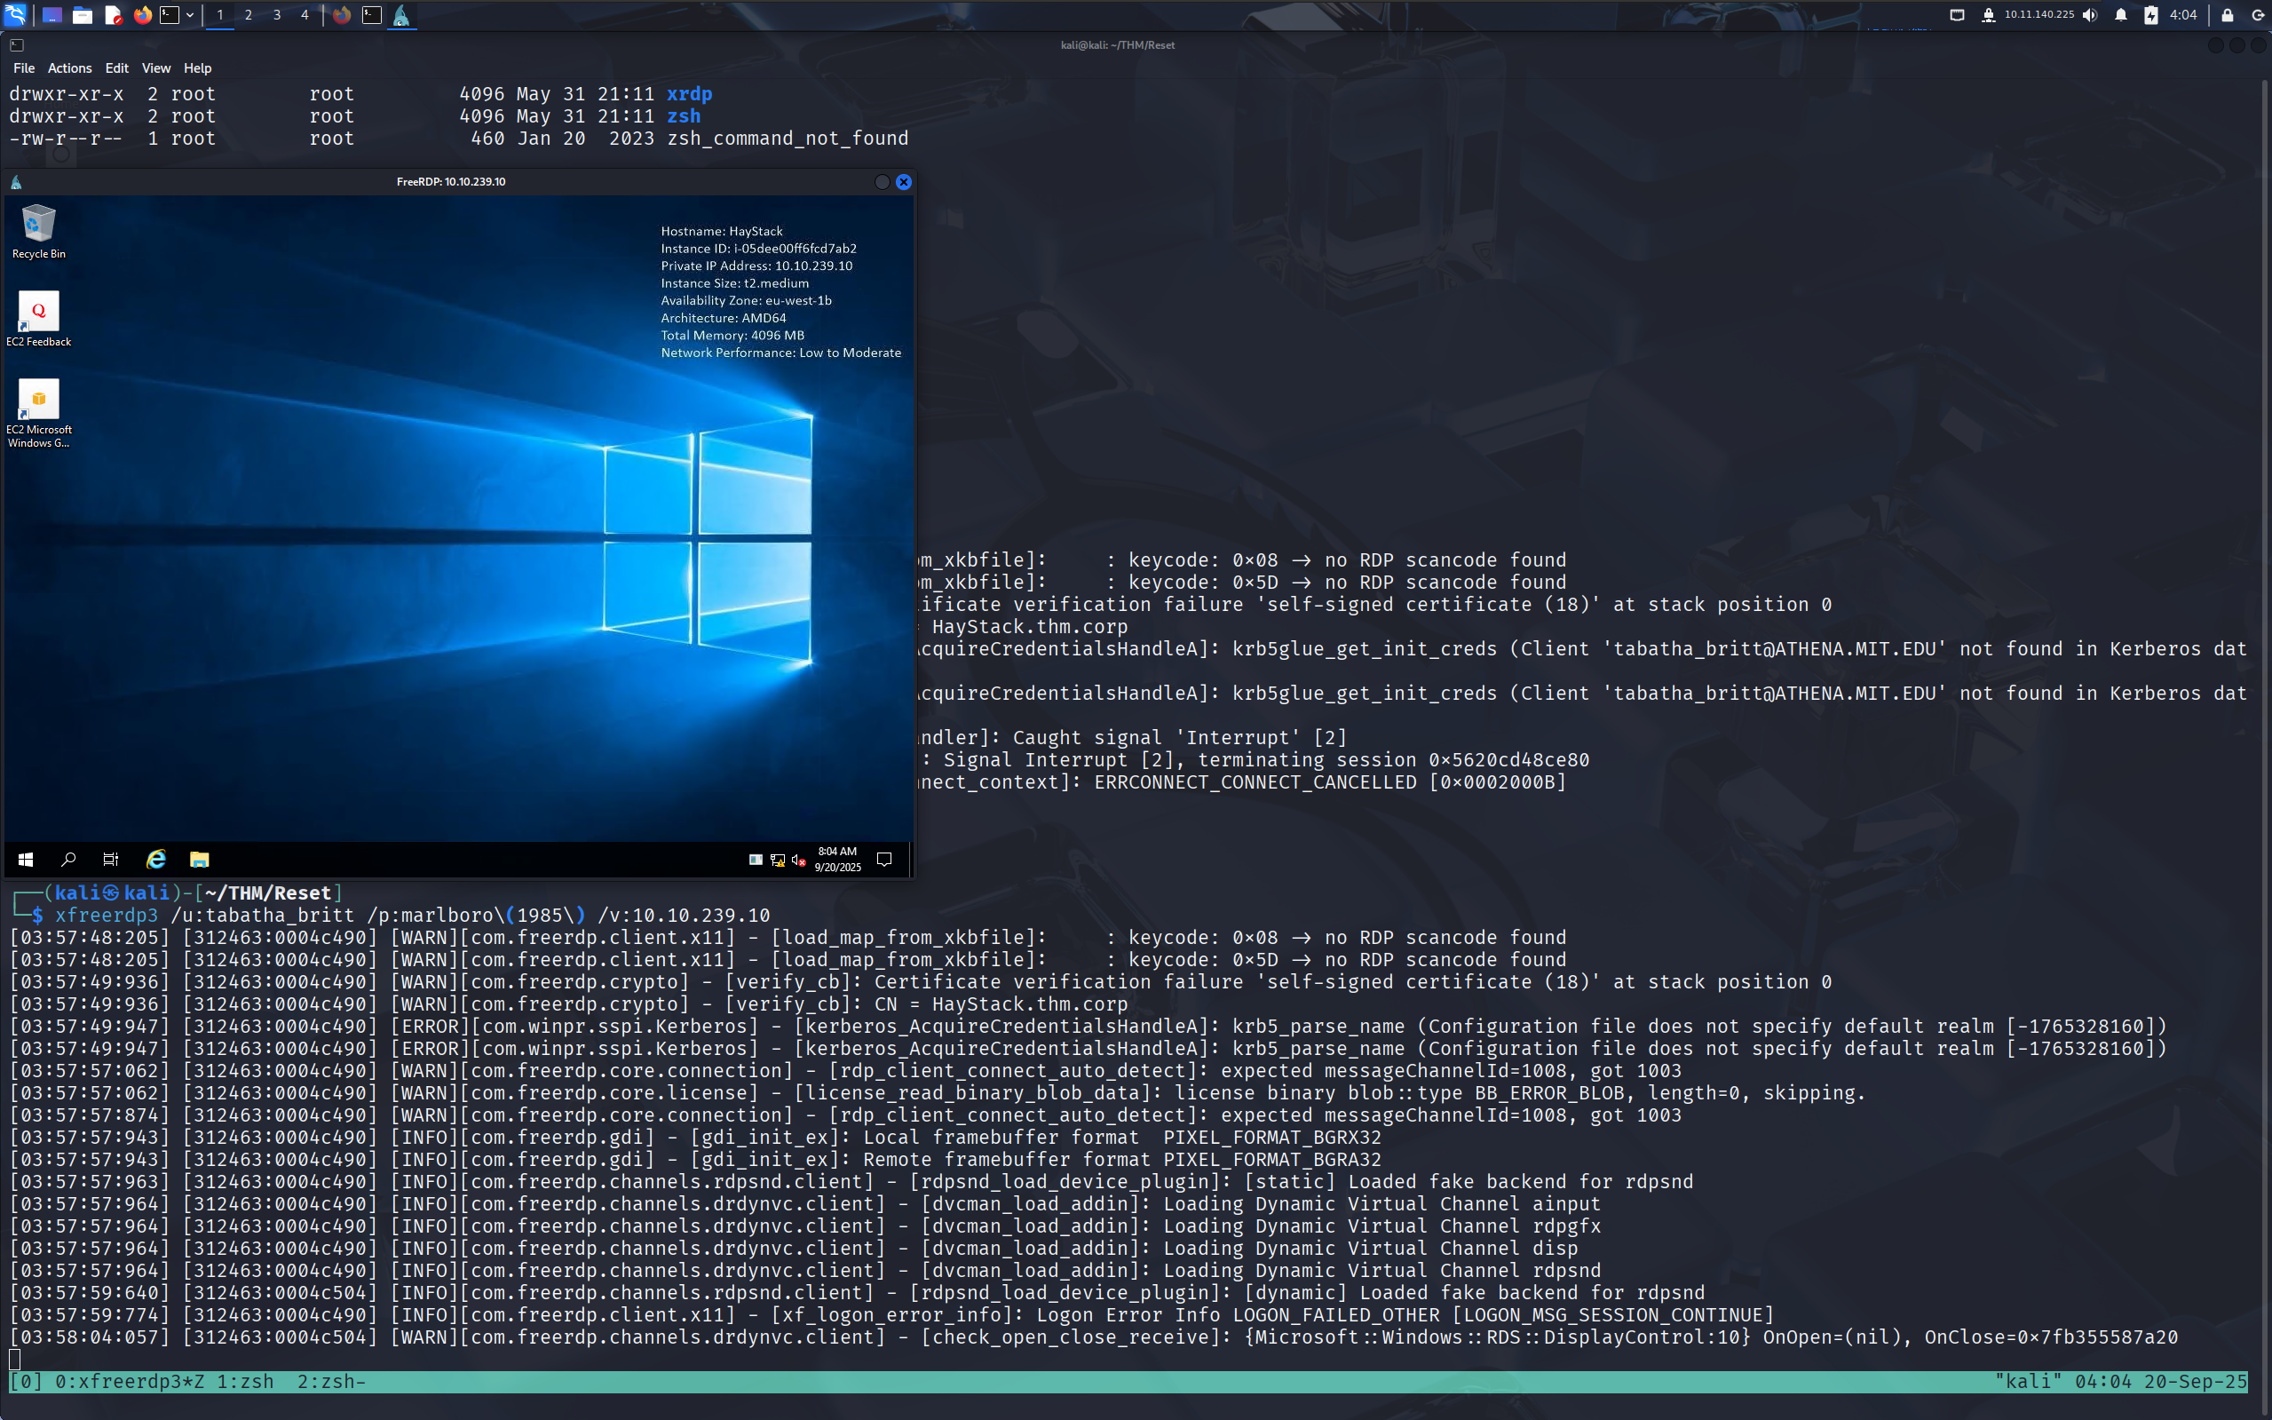
Task: Click the Windows Start button
Action: [x=26, y=860]
